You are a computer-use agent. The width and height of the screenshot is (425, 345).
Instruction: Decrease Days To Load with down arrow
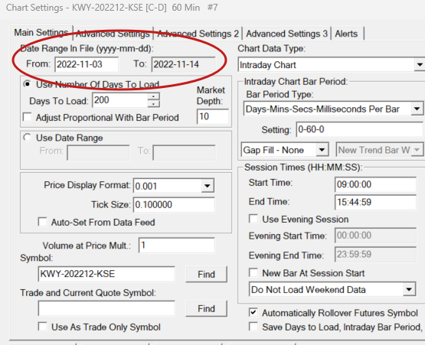[154, 104]
